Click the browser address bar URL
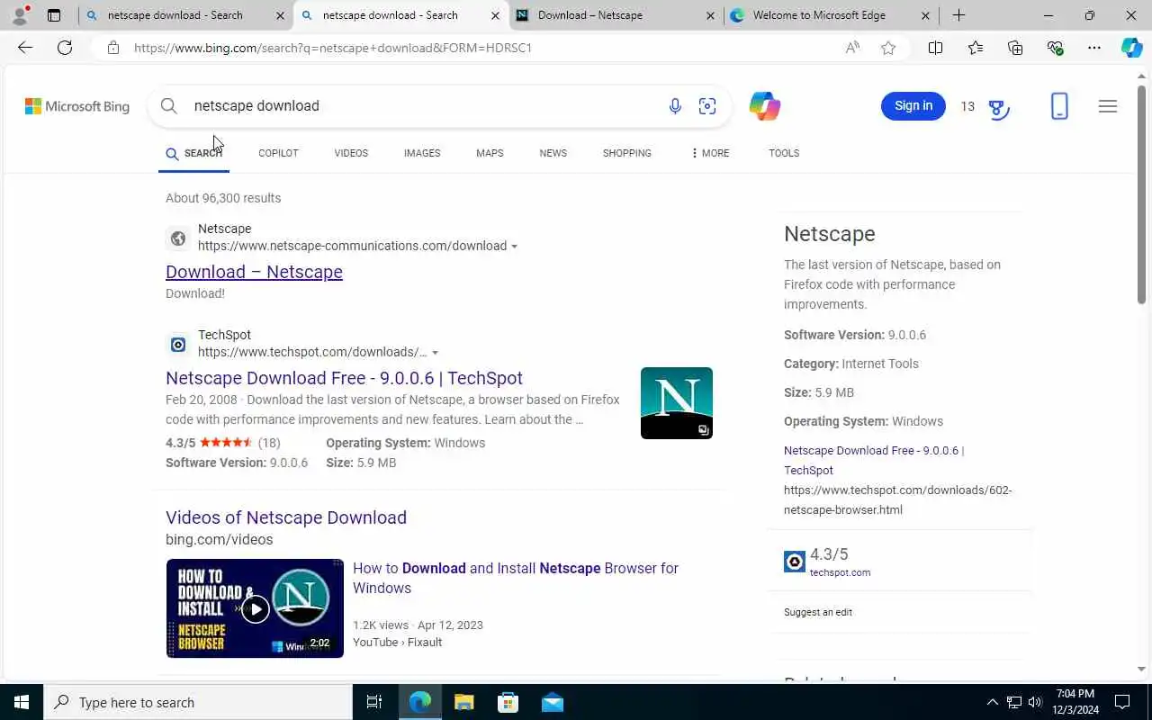Viewport: 1152px width, 720px height. tap(333, 48)
